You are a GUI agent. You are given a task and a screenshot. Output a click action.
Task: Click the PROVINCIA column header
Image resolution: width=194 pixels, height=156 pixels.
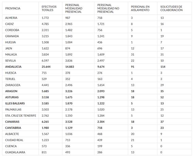(x=13, y=8)
